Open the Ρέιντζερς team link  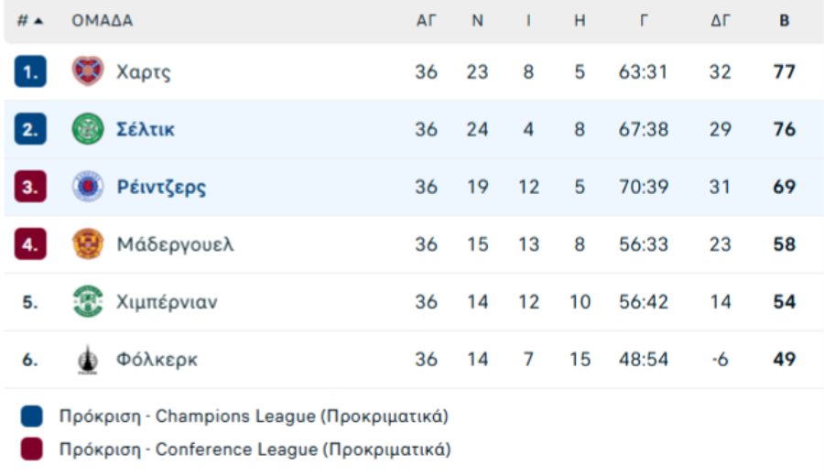pyautogui.click(x=161, y=187)
